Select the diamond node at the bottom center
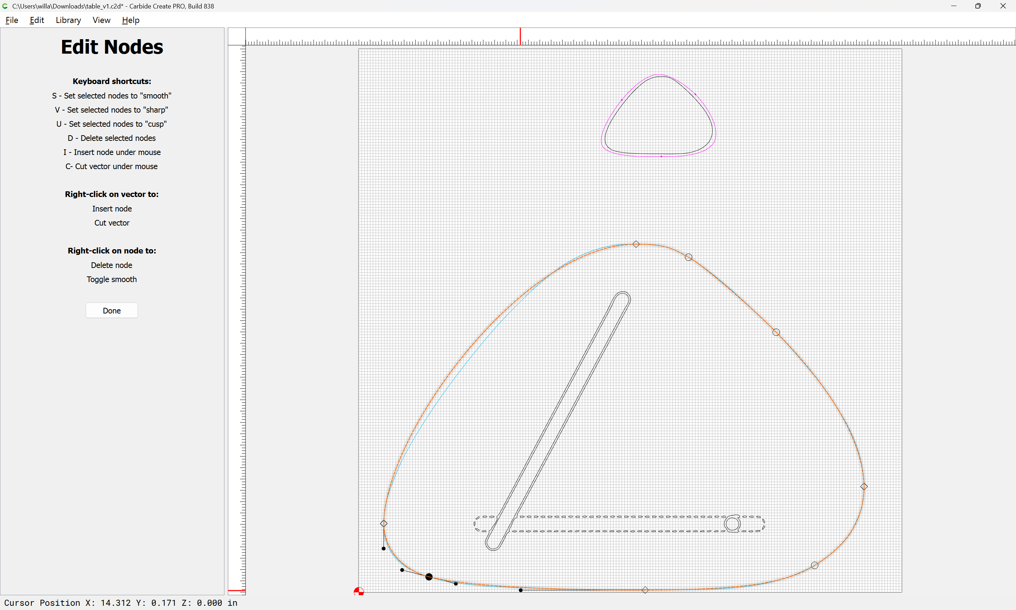The image size is (1016, 610). 645,590
